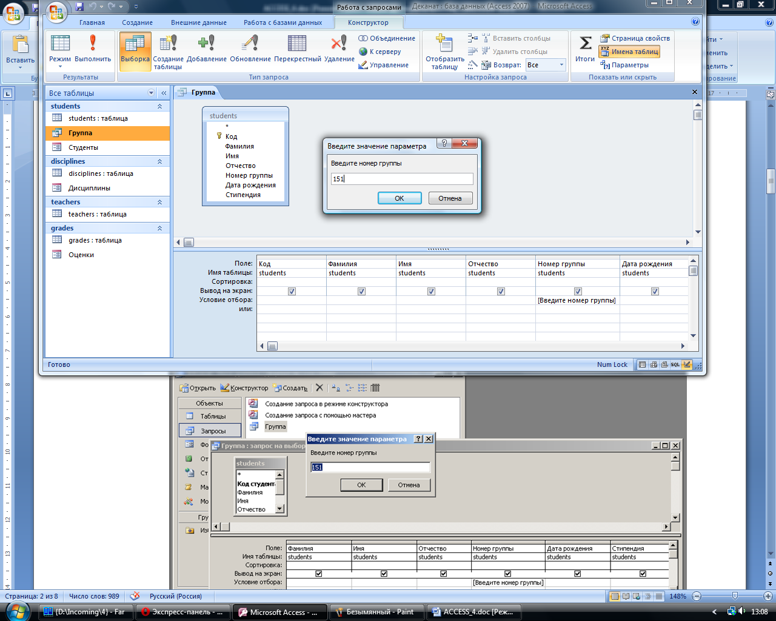The height and width of the screenshot is (621, 776).
Task: Click Удалить столбцы in ribbon
Action: (x=515, y=52)
